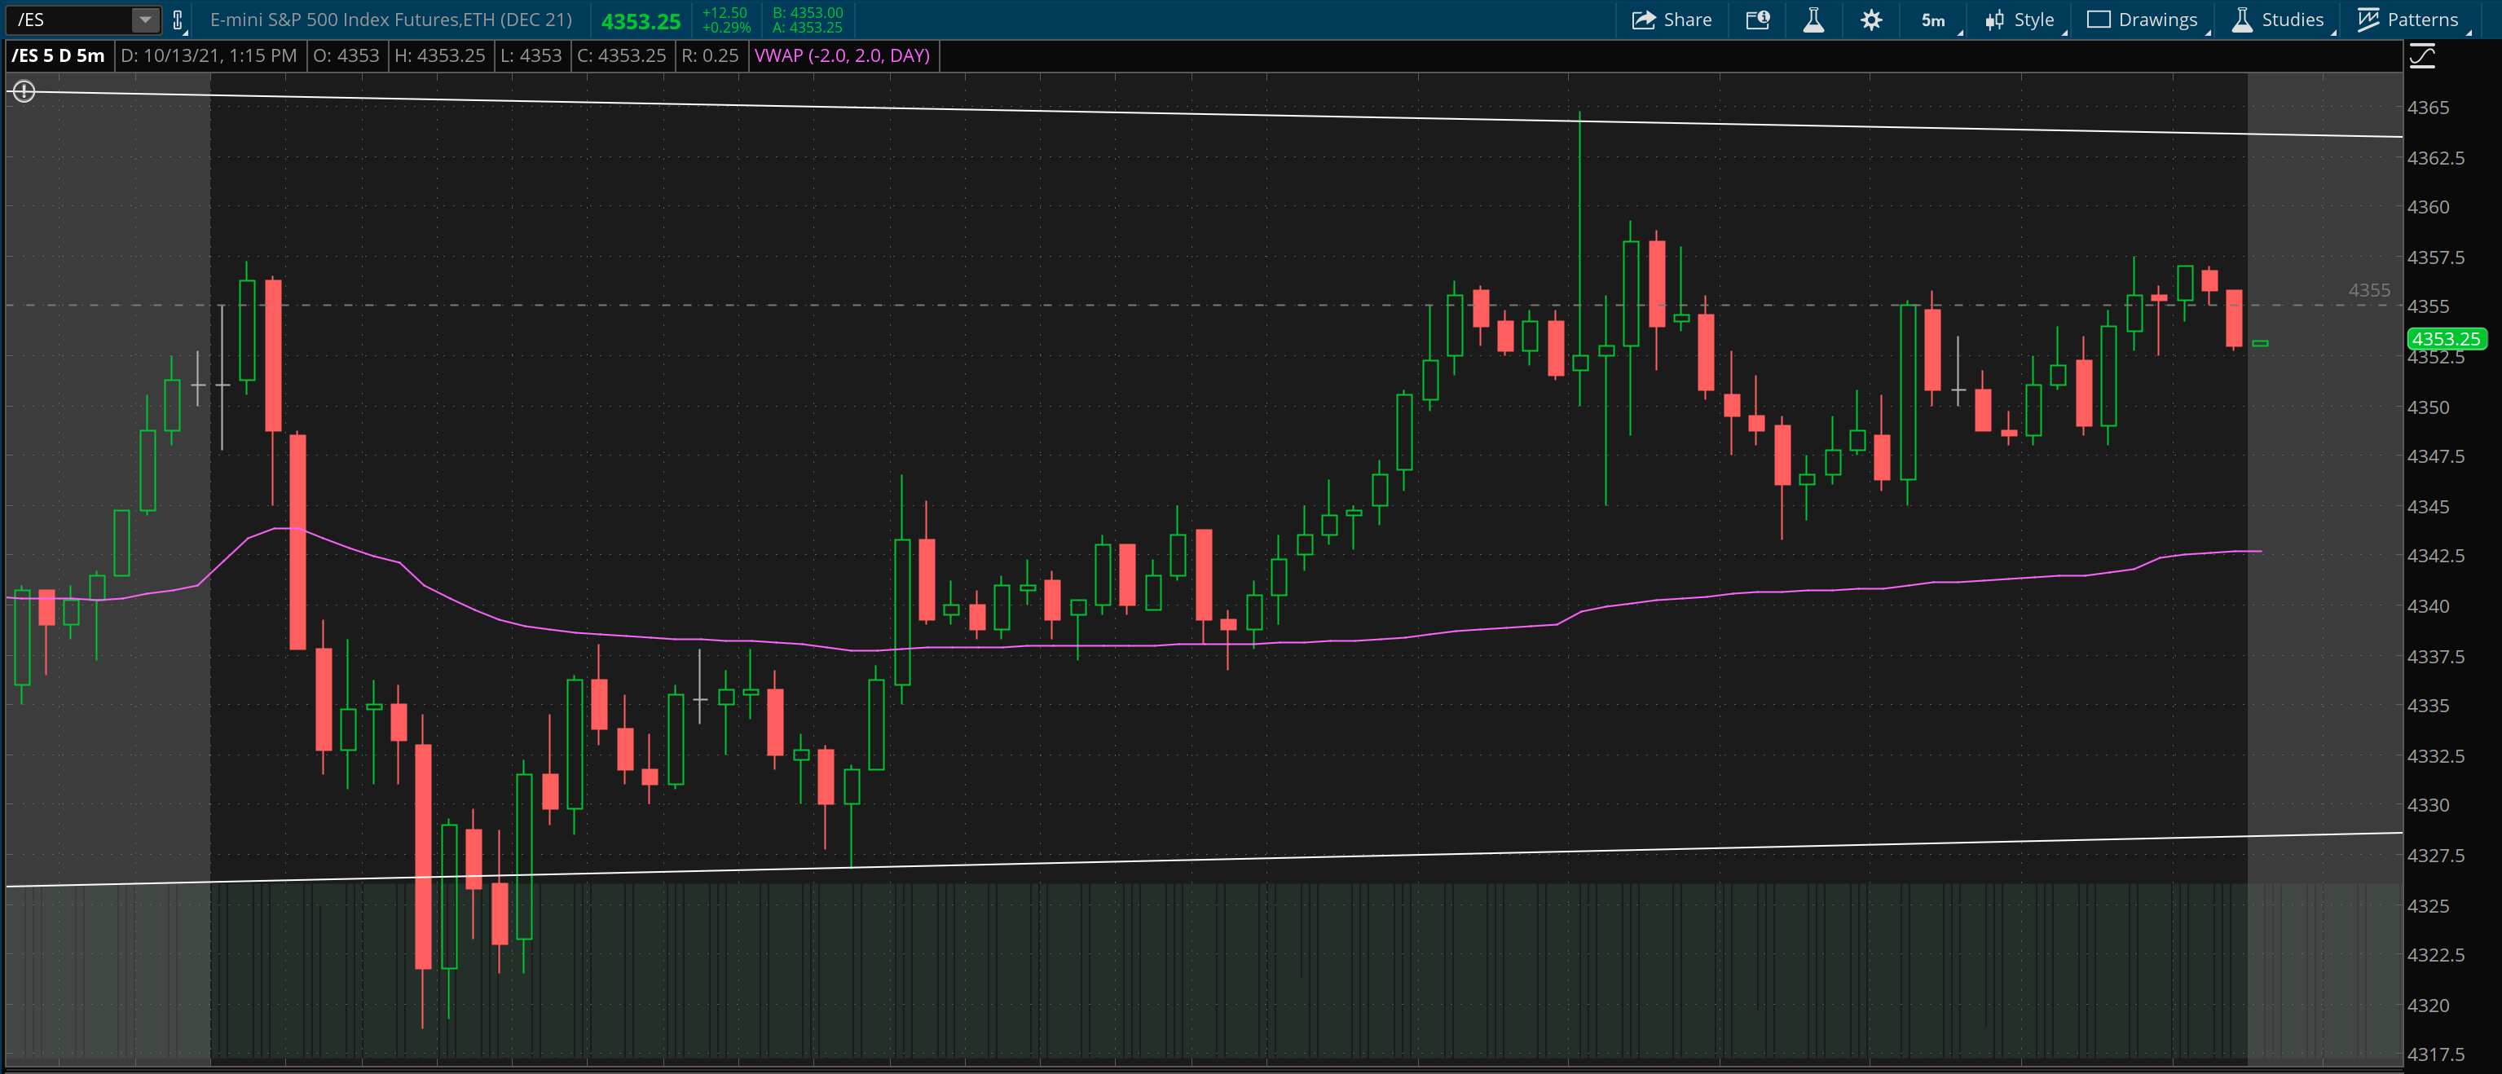Image resolution: width=2502 pixels, height=1074 pixels.
Task: Click the chart notes info icon beside Share
Action: 1758,19
